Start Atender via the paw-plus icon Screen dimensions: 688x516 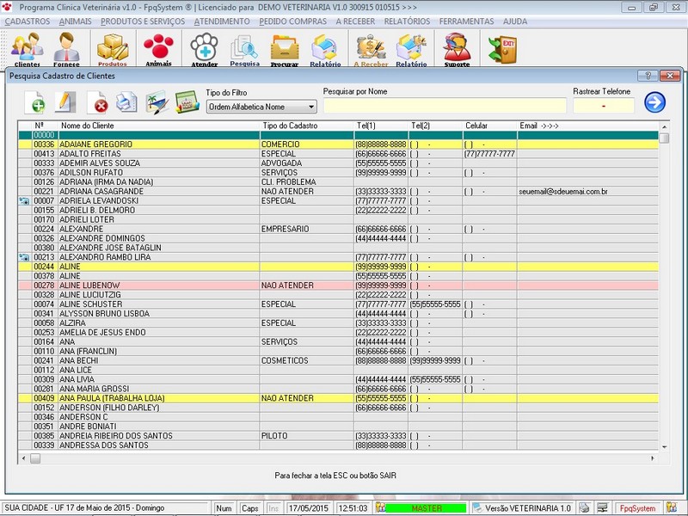[204, 49]
